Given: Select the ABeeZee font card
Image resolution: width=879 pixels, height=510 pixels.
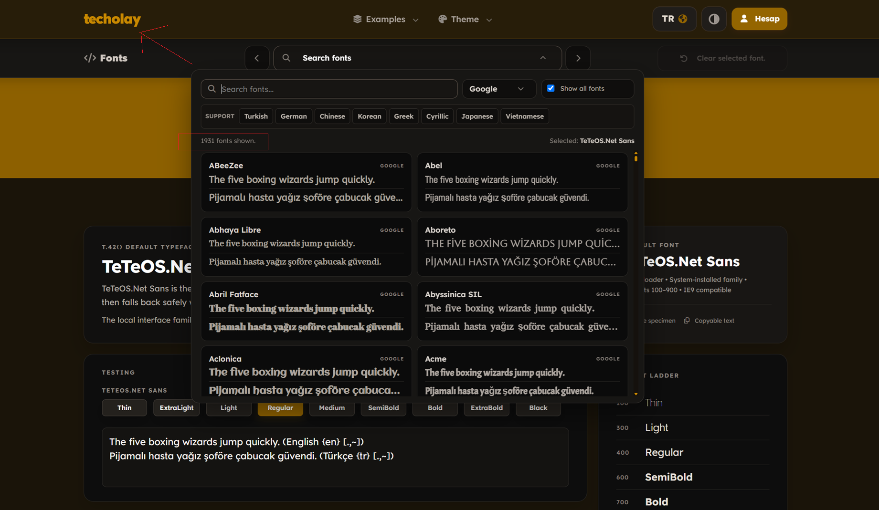Looking at the screenshot, I should 306,182.
